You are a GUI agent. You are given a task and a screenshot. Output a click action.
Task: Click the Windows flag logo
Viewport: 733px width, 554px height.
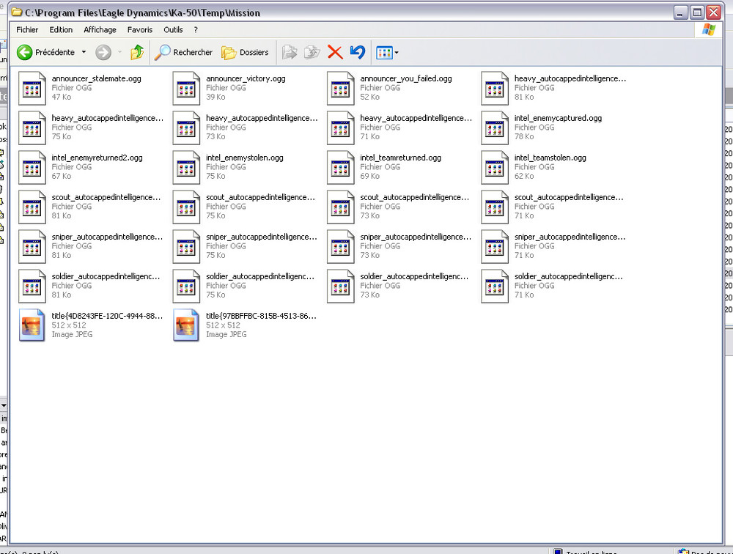709,29
